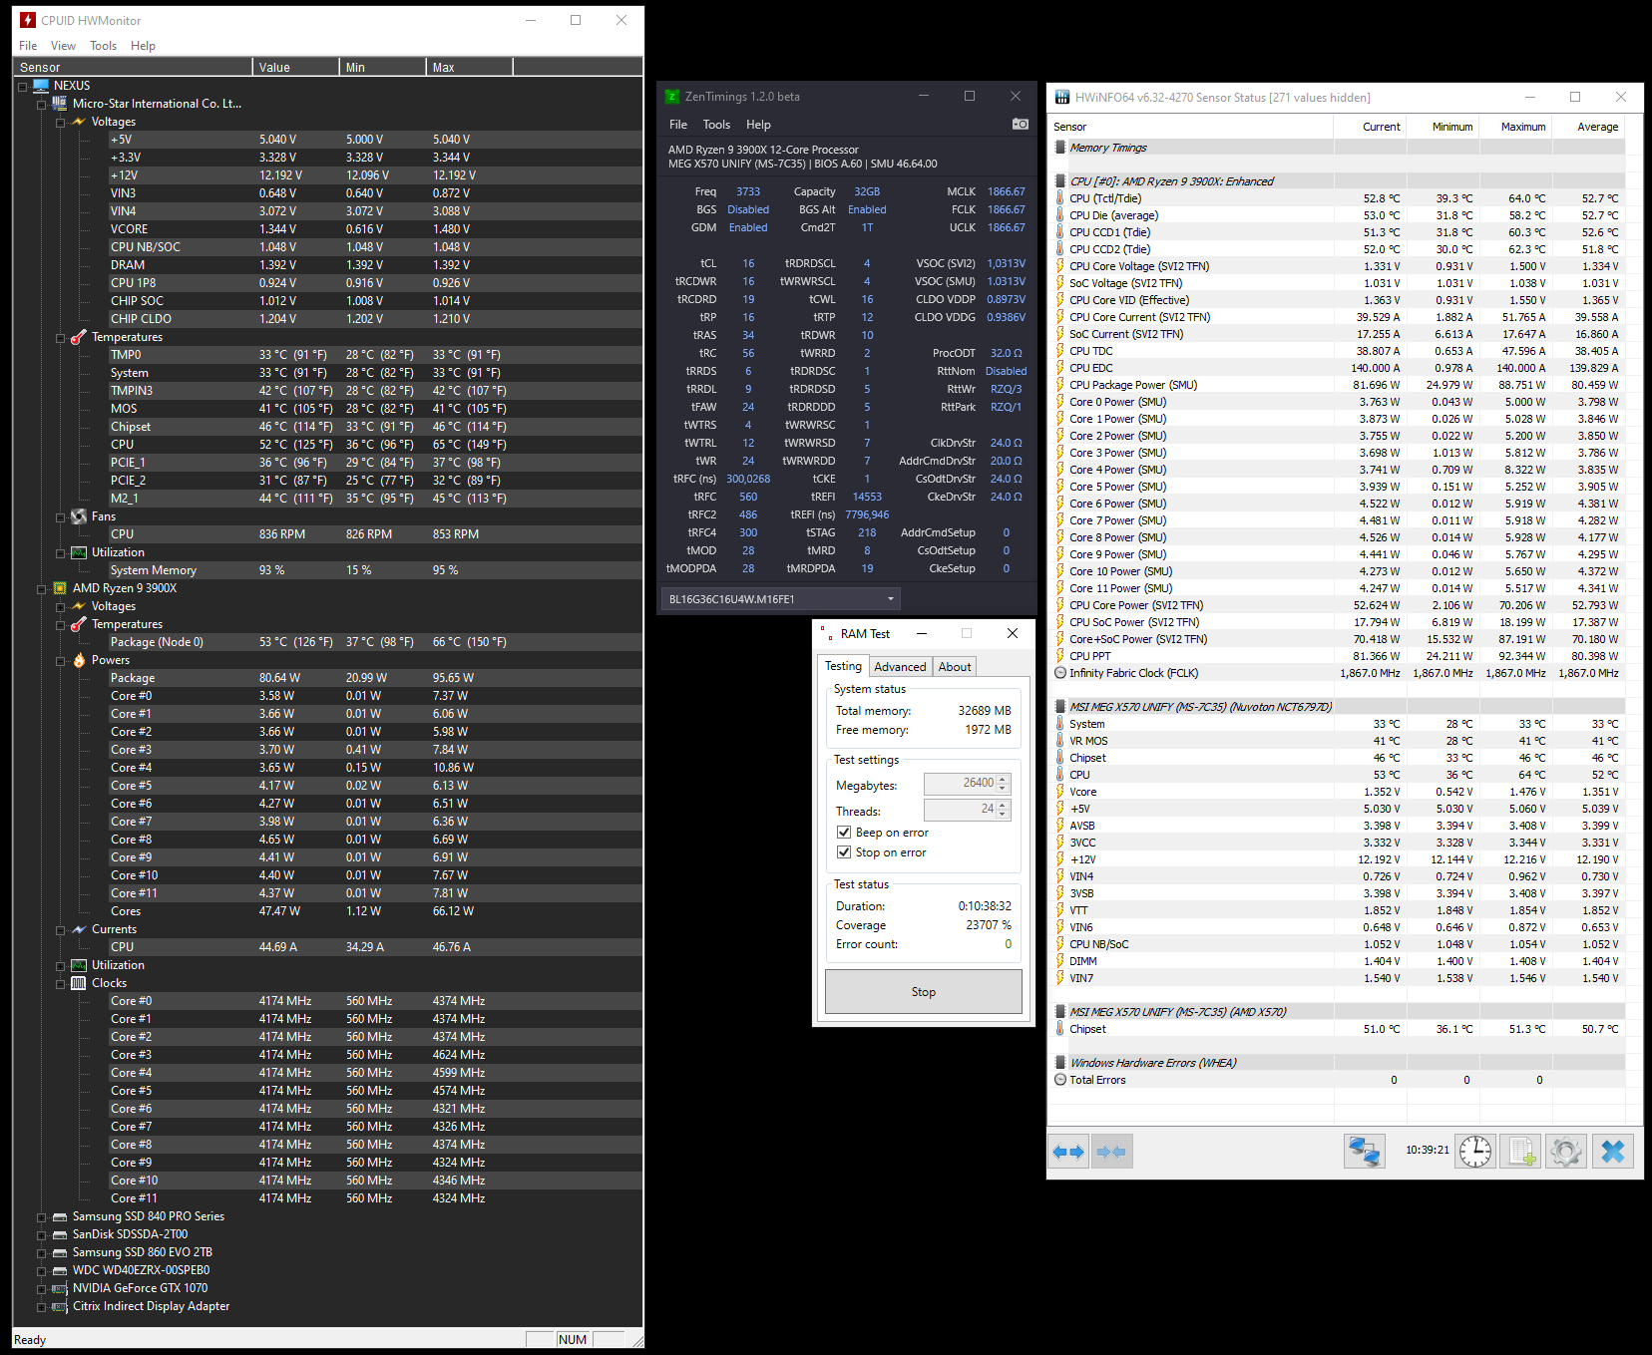Click the clock icon in HWiNFO toolbar
Image resolution: width=1652 pixels, height=1355 pixels.
click(x=1474, y=1151)
